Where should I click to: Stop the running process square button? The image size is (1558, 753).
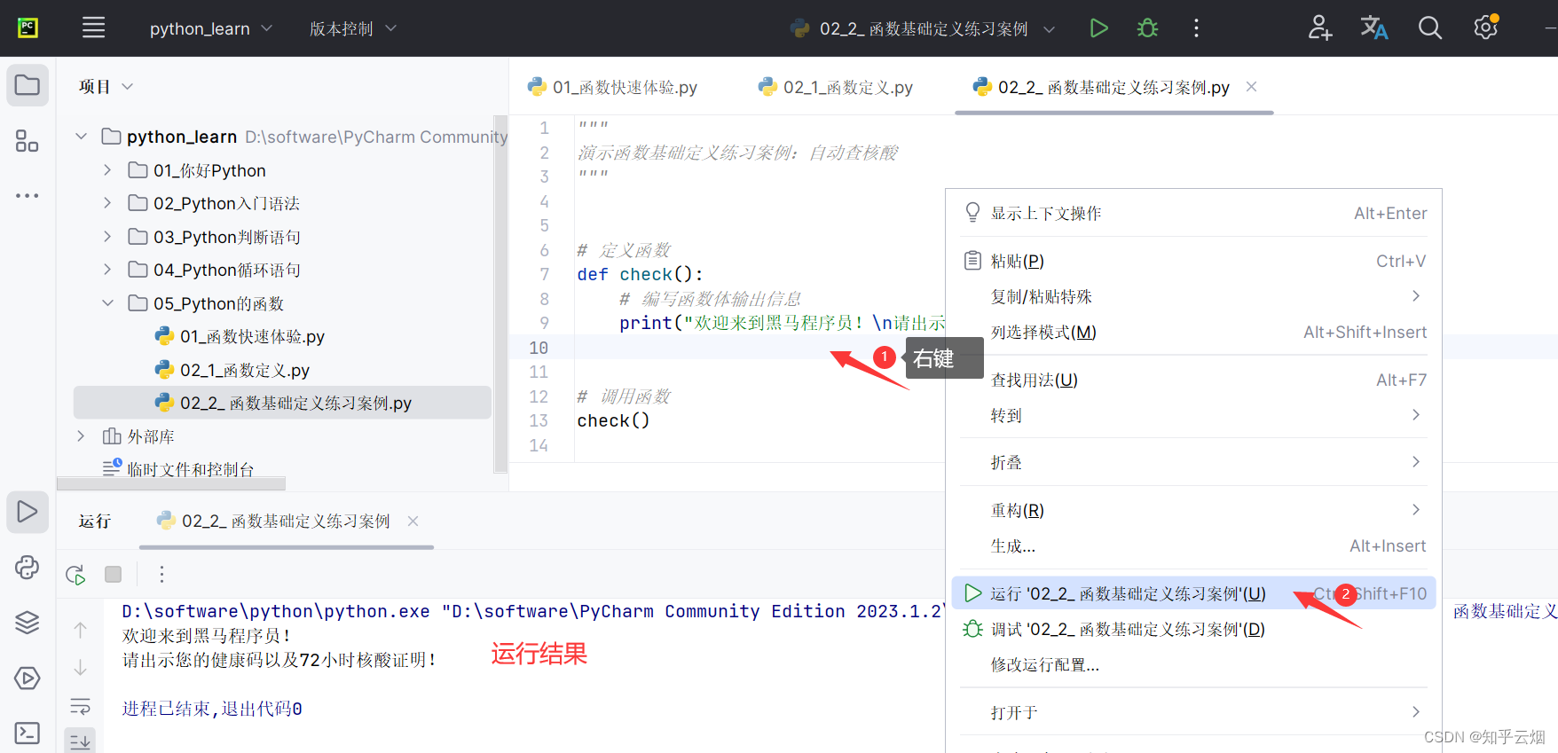coord(113,575)
